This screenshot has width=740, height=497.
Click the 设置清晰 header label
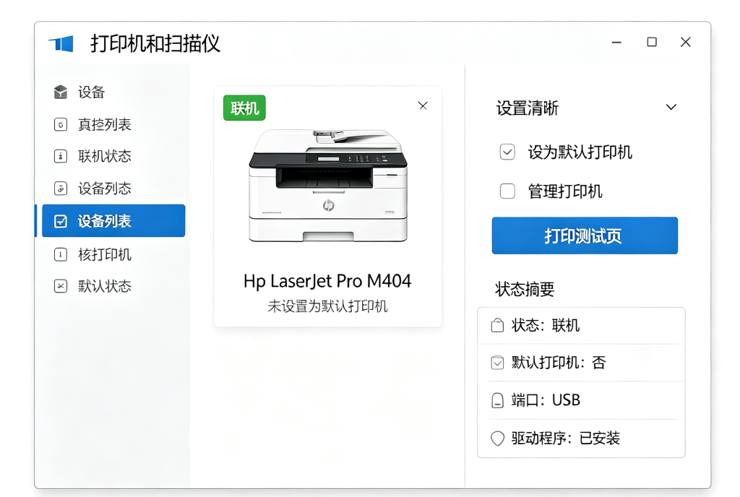[x=527, y=108]
